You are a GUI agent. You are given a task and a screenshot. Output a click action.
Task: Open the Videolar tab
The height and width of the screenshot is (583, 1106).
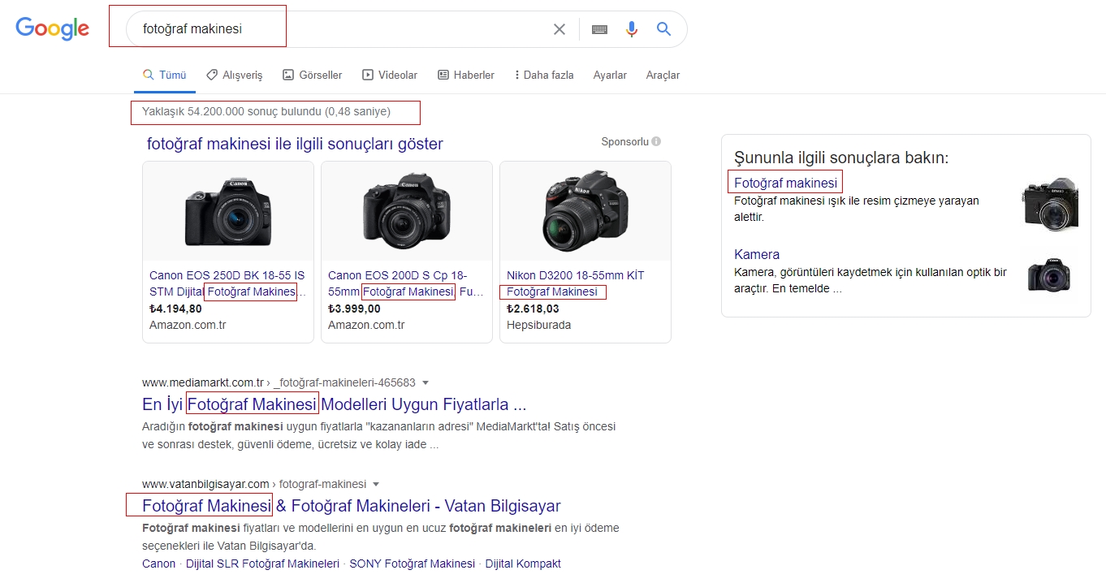[390, 75]
